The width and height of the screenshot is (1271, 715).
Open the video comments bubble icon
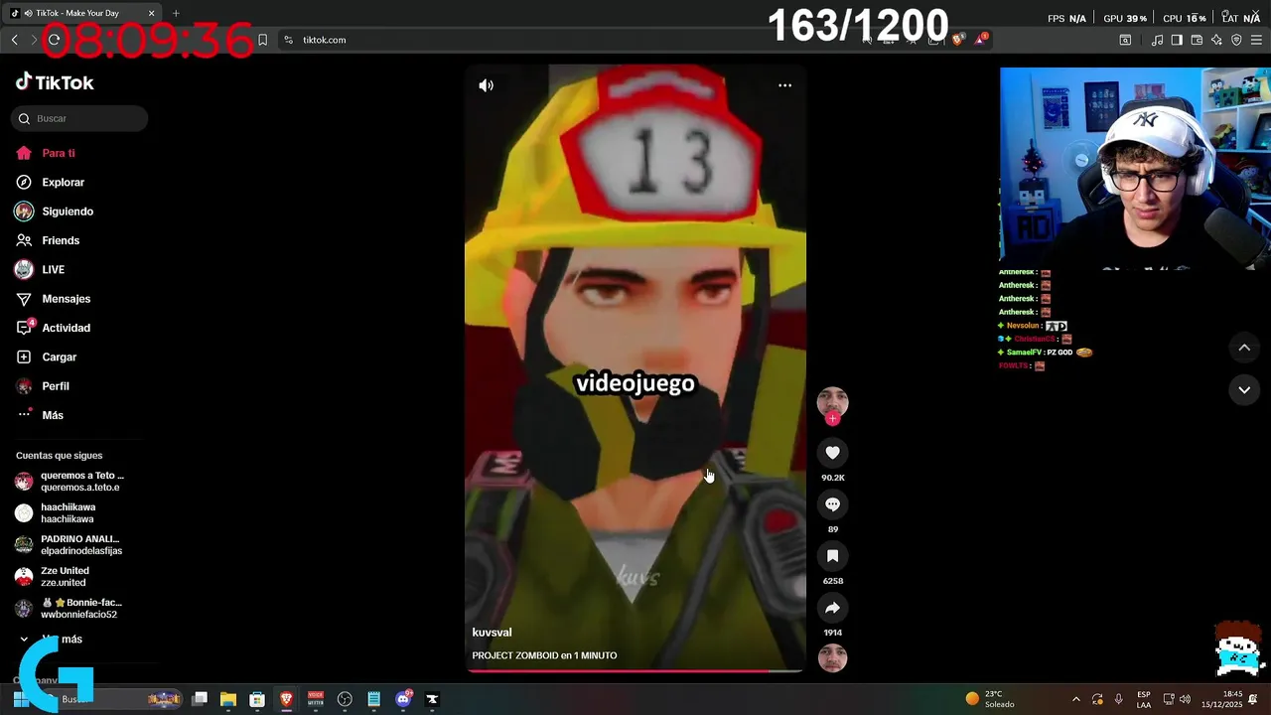(832, 504)
